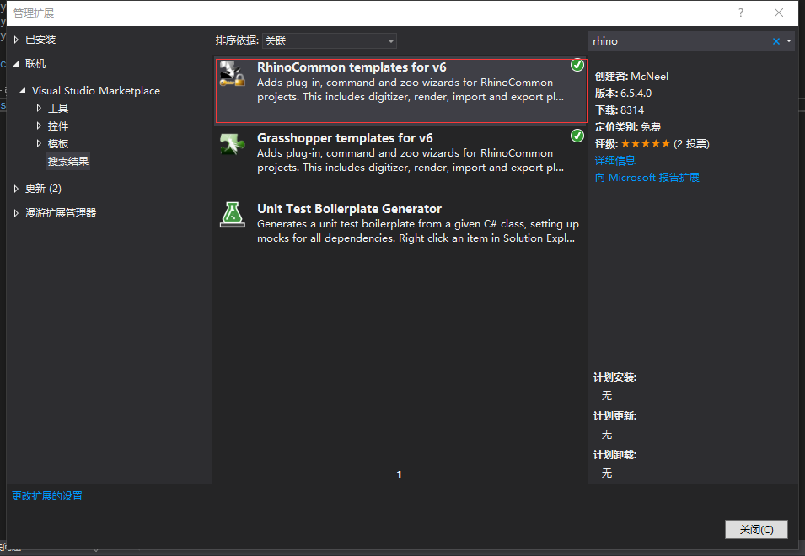This screenshot has height=556, width=805.
Task: Select the 控件 tree item
Action: click(58, 126)
